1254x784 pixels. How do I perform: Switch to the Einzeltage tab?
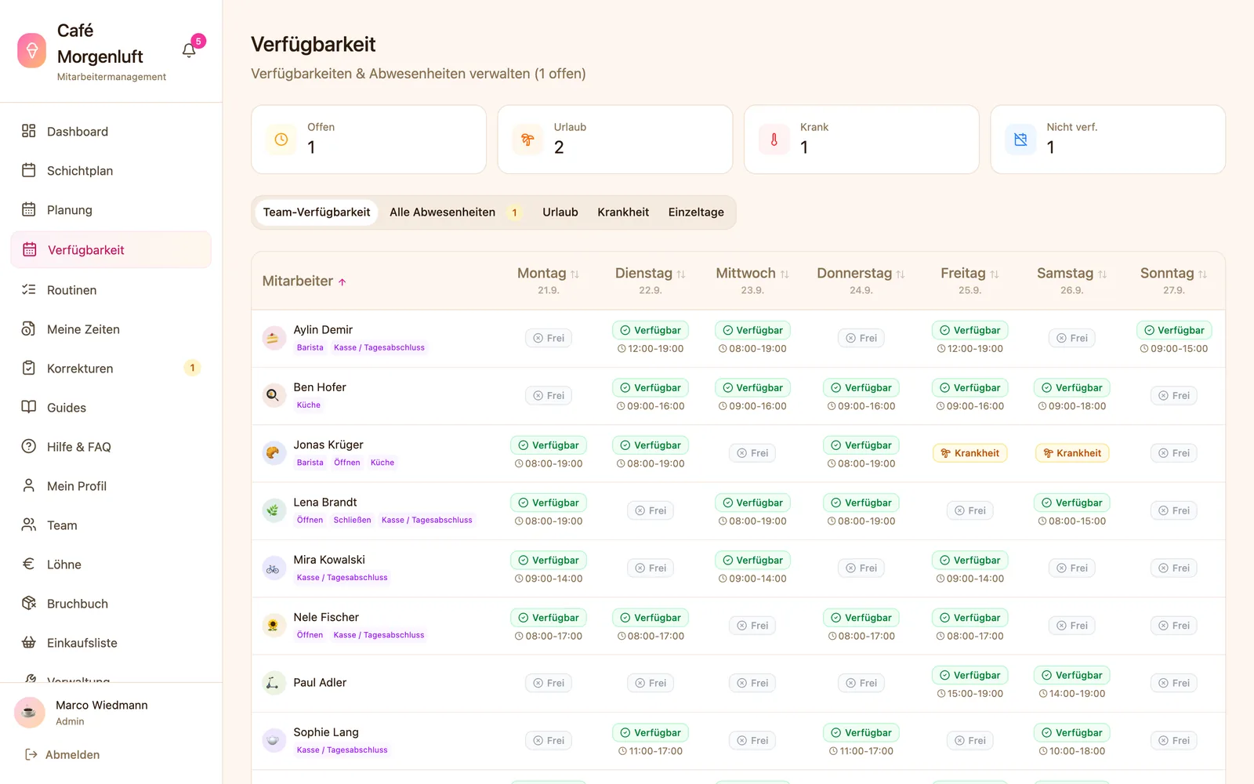coord(696,212)
